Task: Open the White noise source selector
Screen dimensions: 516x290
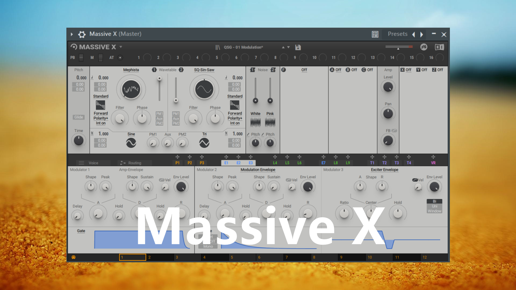Action: (255, 114)
